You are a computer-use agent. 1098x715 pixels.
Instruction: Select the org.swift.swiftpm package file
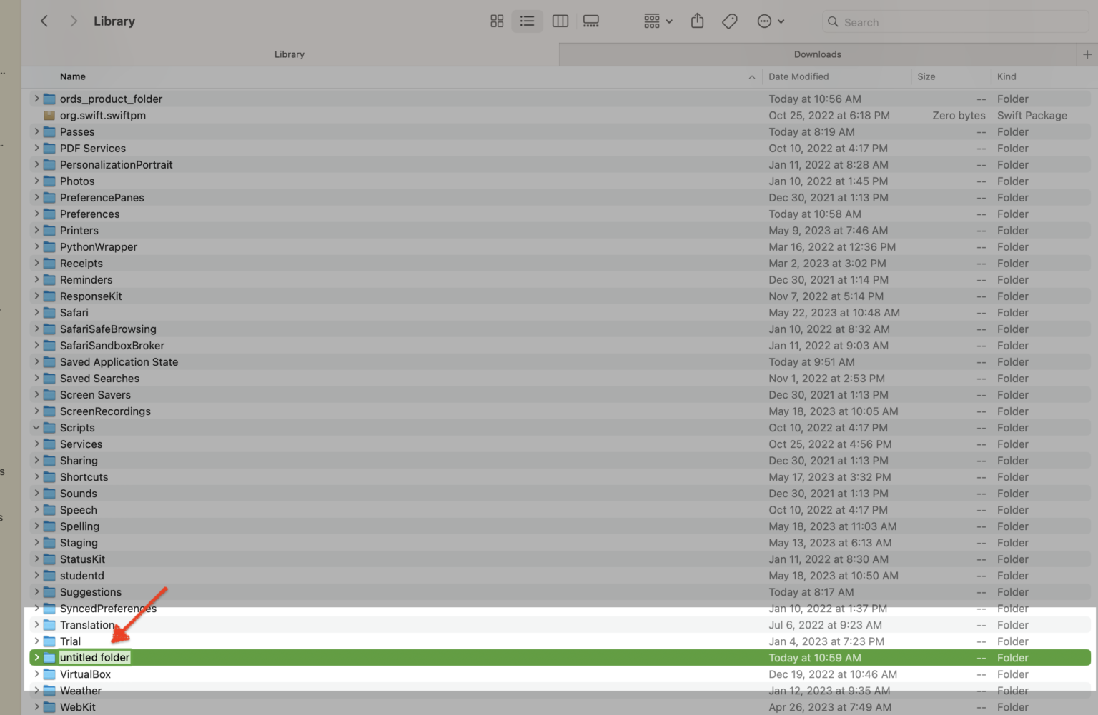(103, 116)
